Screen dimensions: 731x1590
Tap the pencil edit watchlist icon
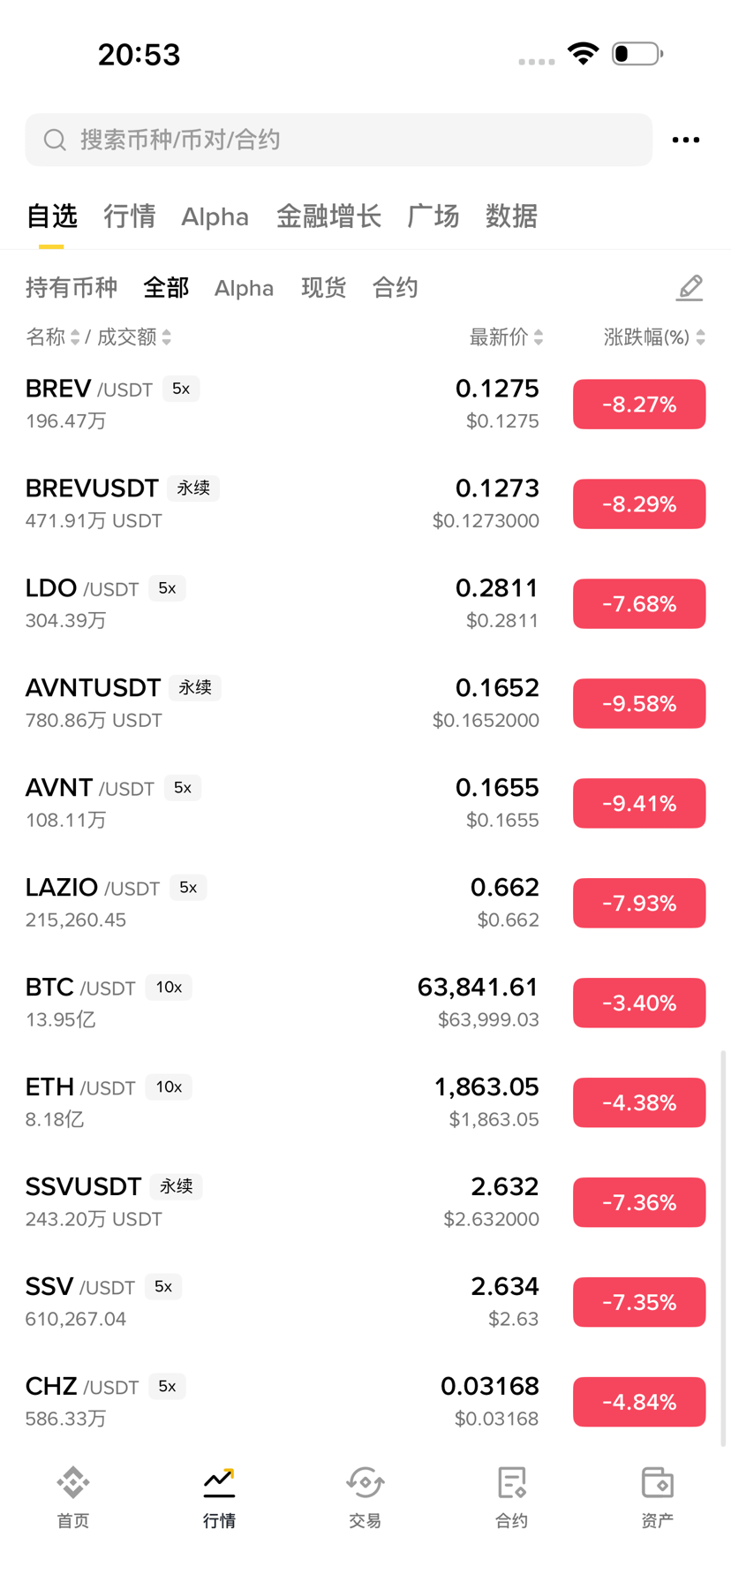tap(690, 287)
